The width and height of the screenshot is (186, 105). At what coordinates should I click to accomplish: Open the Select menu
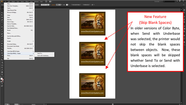coord(22,2)
